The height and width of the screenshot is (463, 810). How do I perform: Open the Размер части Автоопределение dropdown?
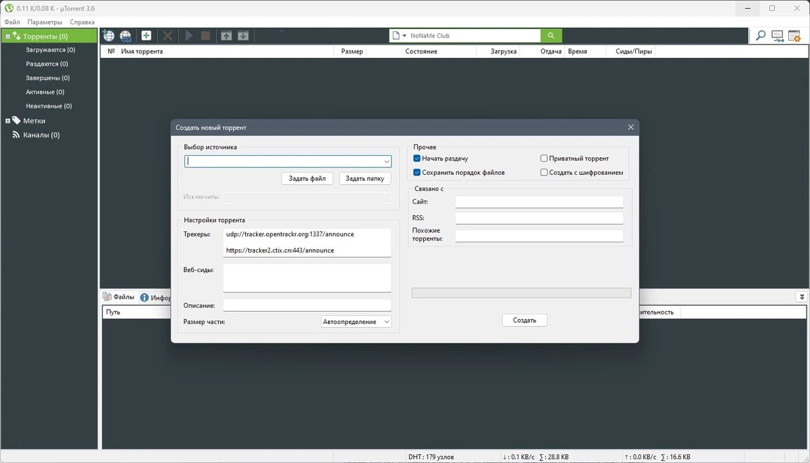(356, 322)
